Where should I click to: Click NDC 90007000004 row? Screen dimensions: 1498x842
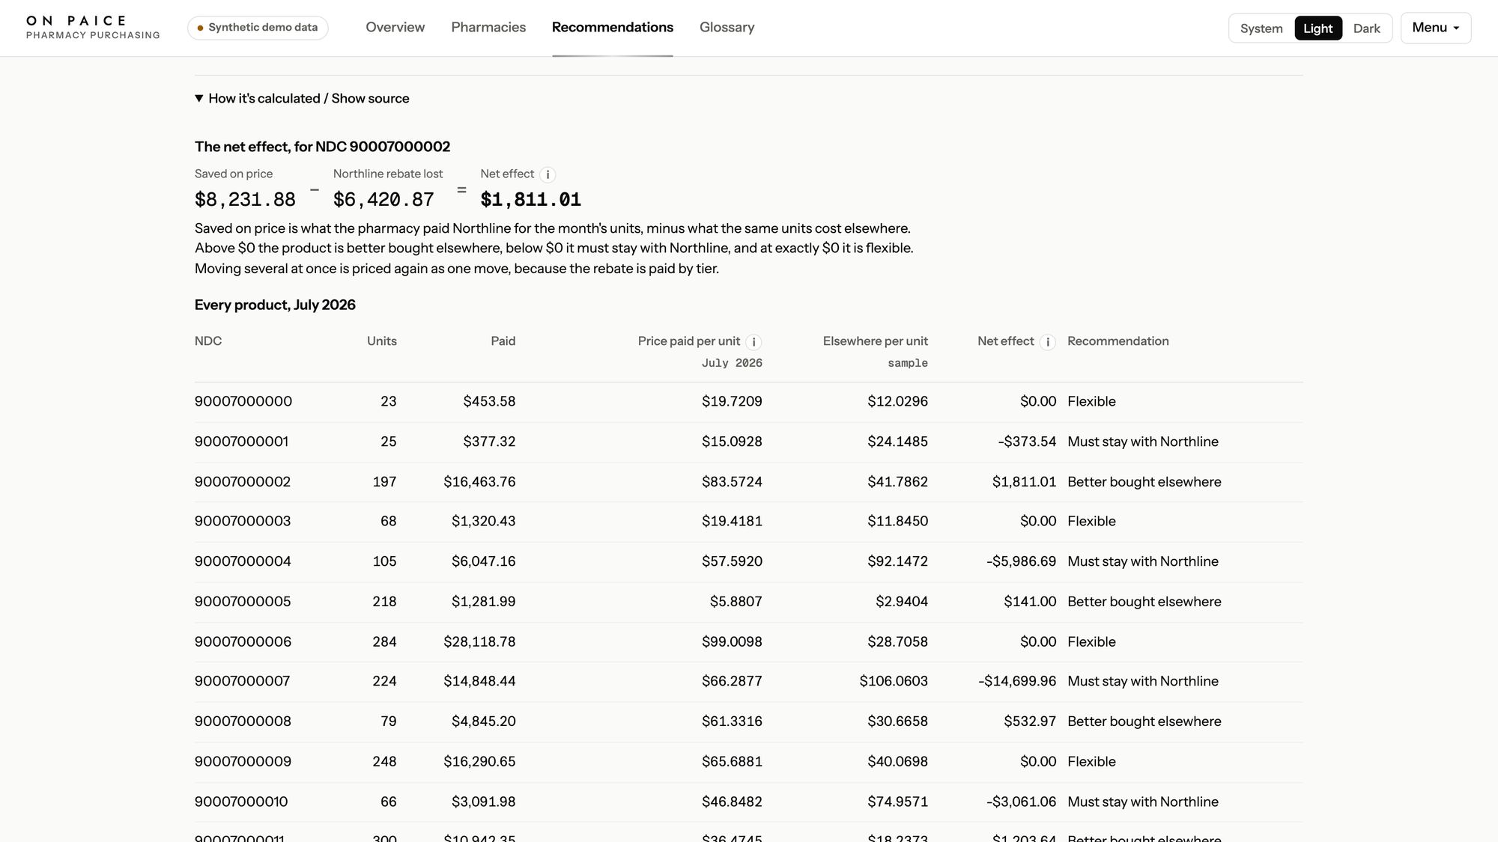(749, 561)
